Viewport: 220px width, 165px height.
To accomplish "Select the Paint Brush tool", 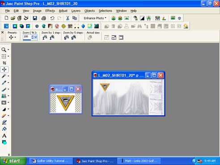I will (x=4, y=89).
